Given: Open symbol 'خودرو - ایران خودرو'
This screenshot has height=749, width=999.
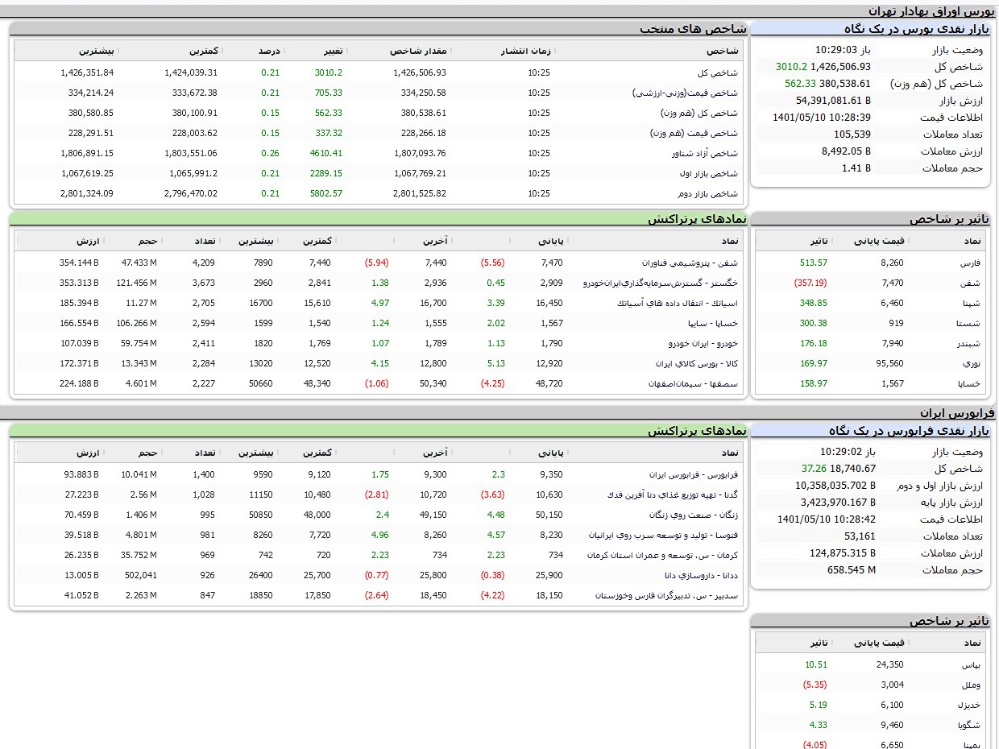Looking at the screenshot, I should pyautogui.click(x=703, y=343).
